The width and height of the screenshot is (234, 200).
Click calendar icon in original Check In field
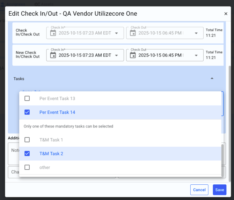point(53,33)
